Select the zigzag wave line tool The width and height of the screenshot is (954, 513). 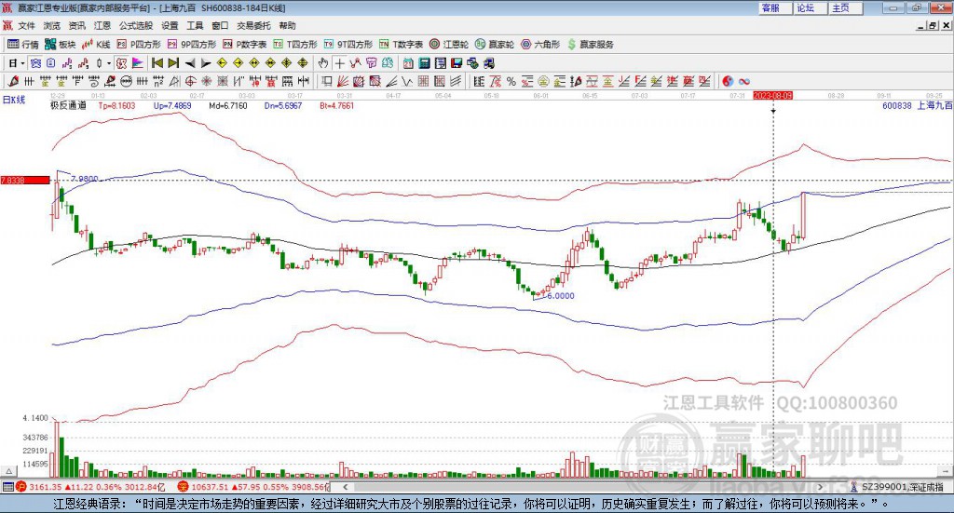coord(406,81)
